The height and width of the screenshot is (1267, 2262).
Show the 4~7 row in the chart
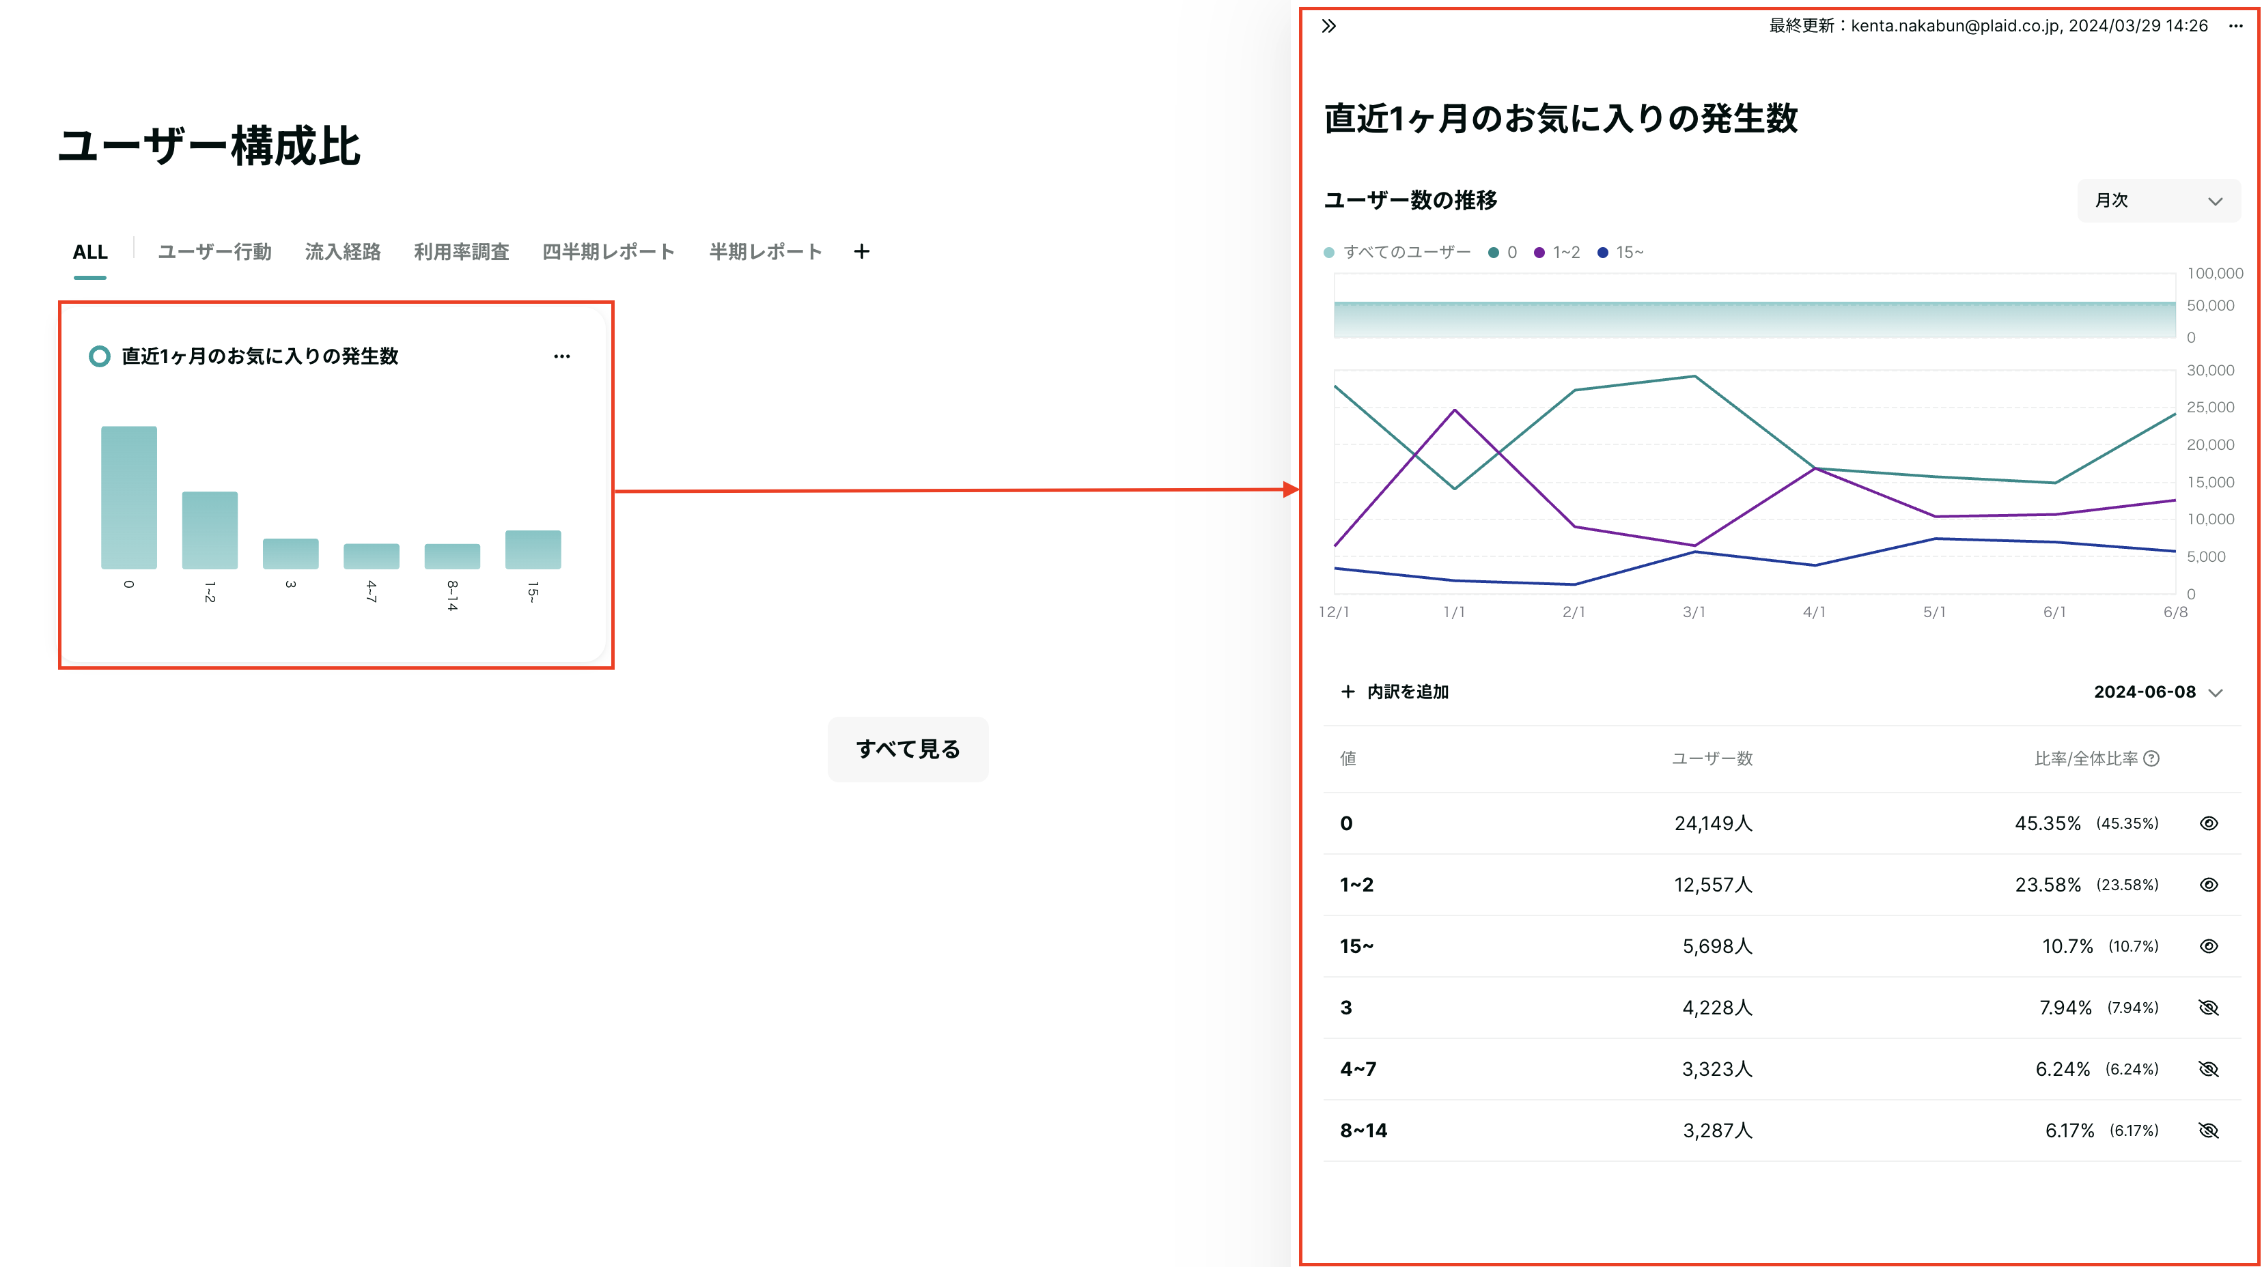(x=2209, y=1070)
